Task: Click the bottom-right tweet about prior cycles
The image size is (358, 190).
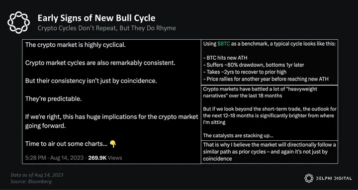Action: (x=269, y=152)
